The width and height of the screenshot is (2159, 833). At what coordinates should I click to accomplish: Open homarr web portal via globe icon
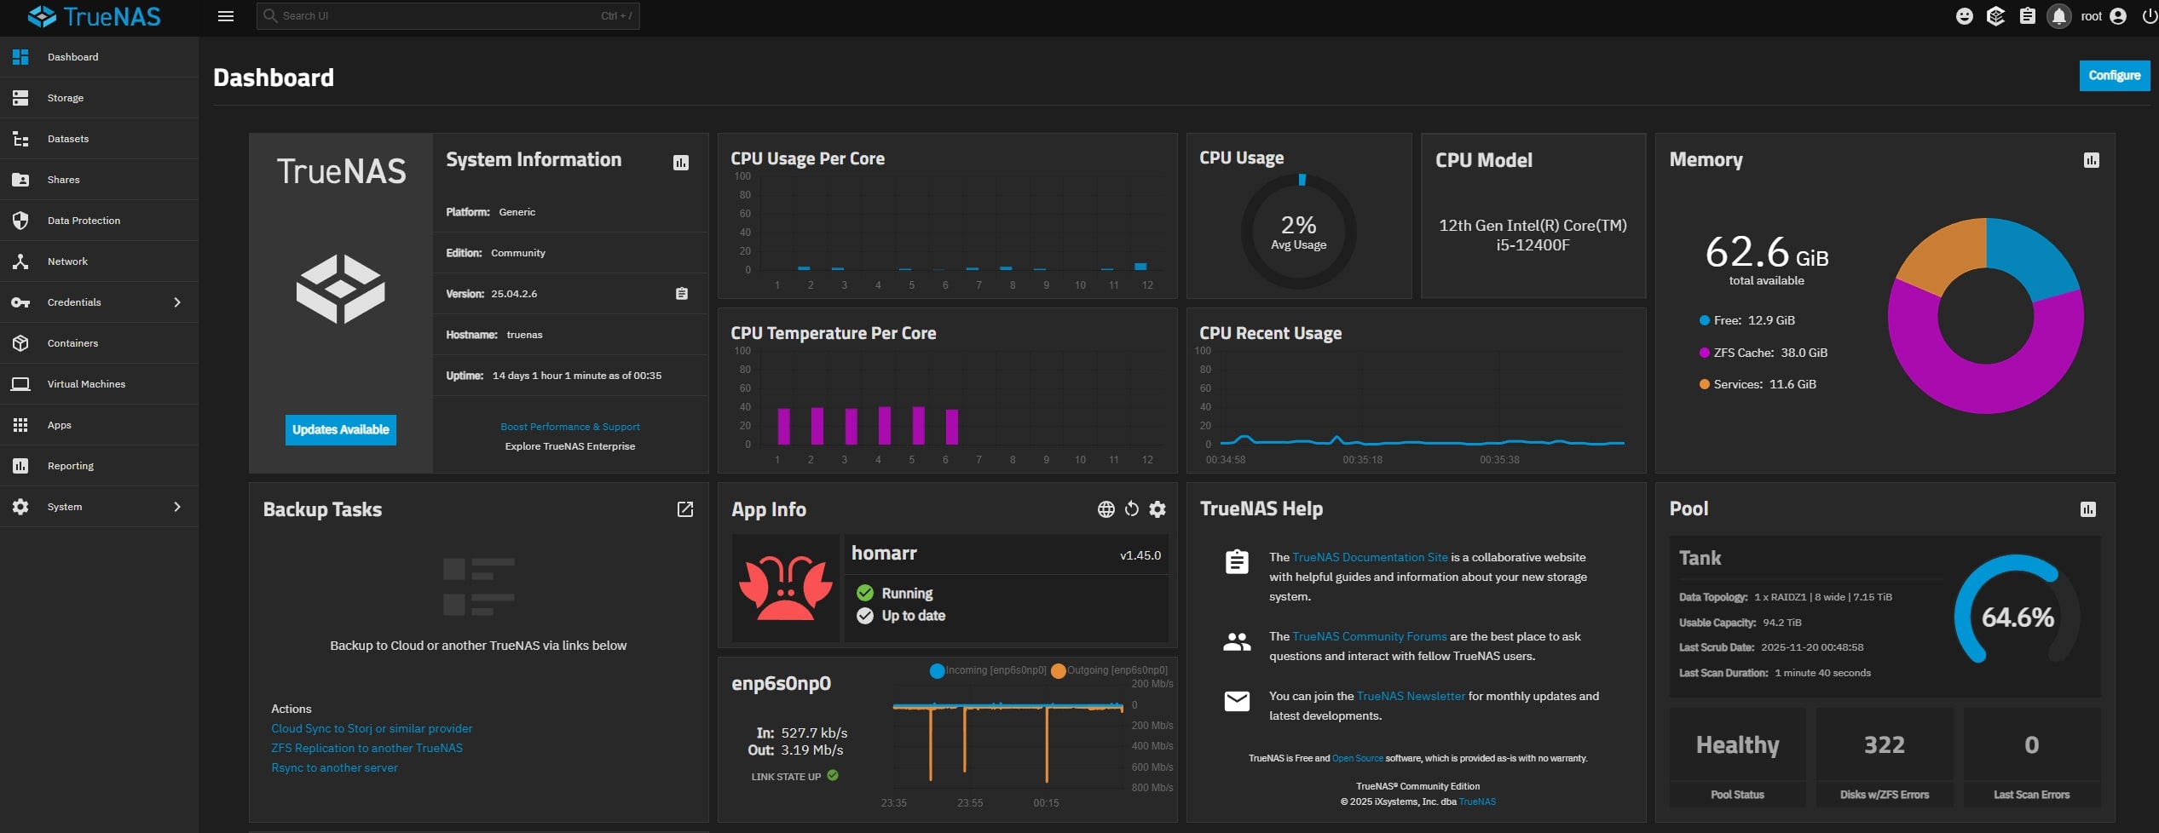pos(1105,508)
